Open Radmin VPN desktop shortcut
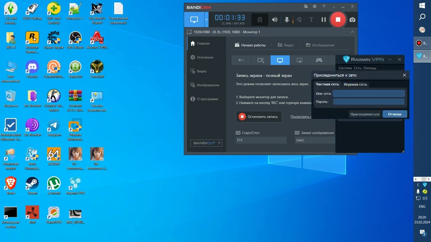 [x=75, y=186]
